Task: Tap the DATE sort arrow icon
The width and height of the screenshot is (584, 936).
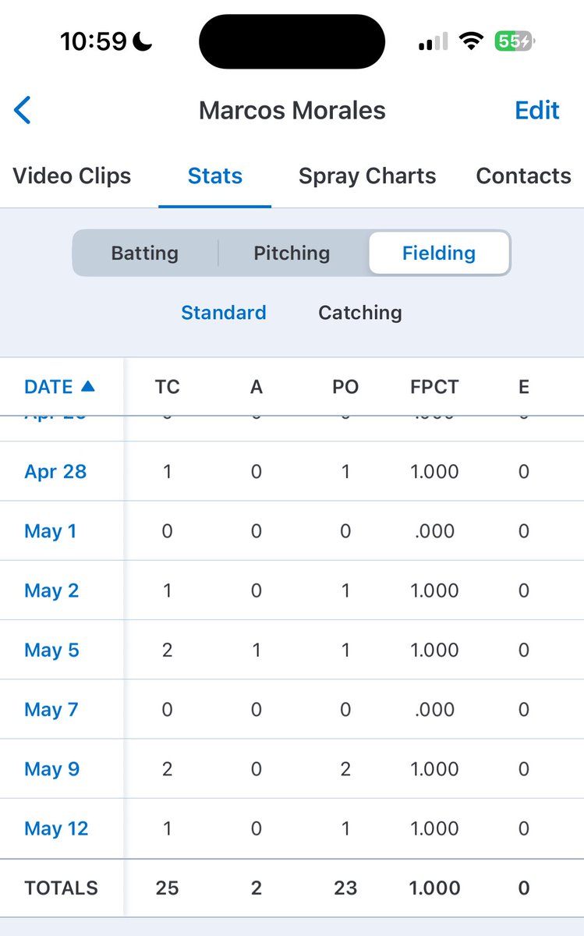Action: point(87,386)
